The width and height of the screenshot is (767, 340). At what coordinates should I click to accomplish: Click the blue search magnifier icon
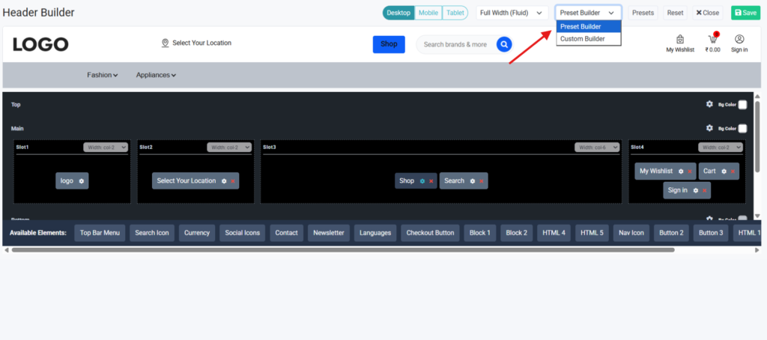pos(504,44)
